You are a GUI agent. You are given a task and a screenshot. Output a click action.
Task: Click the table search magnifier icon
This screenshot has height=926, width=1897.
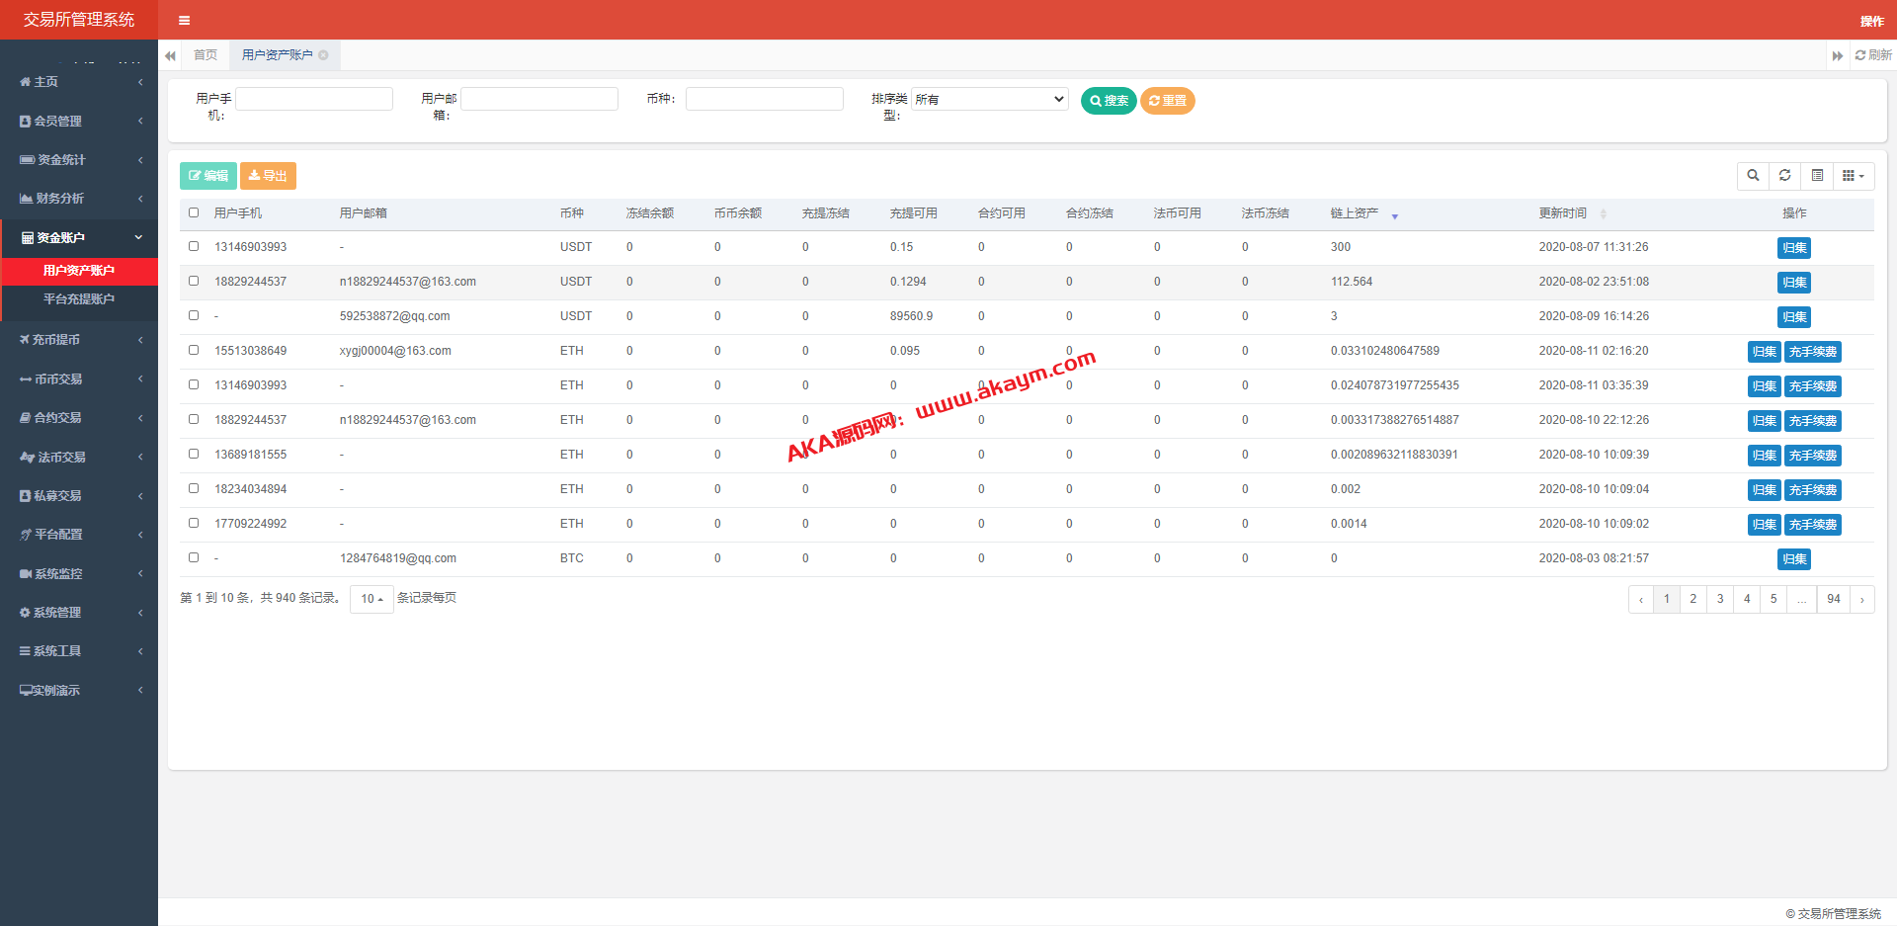[1753, 176]
